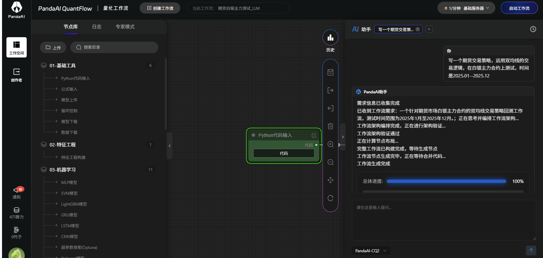Select the 模型下载 library item
Screen dimensions: 543x258
(x=69, y=122)
